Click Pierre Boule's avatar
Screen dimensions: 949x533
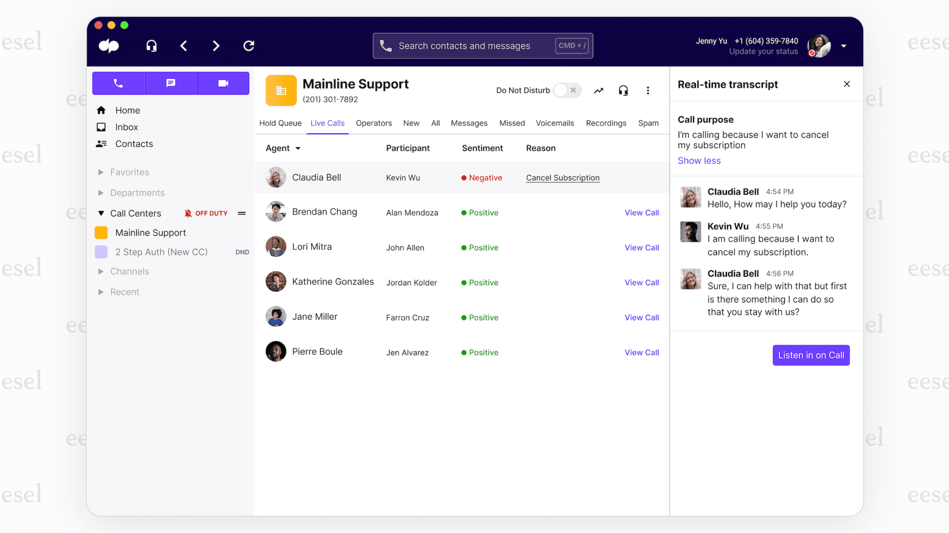pos(276,351)
